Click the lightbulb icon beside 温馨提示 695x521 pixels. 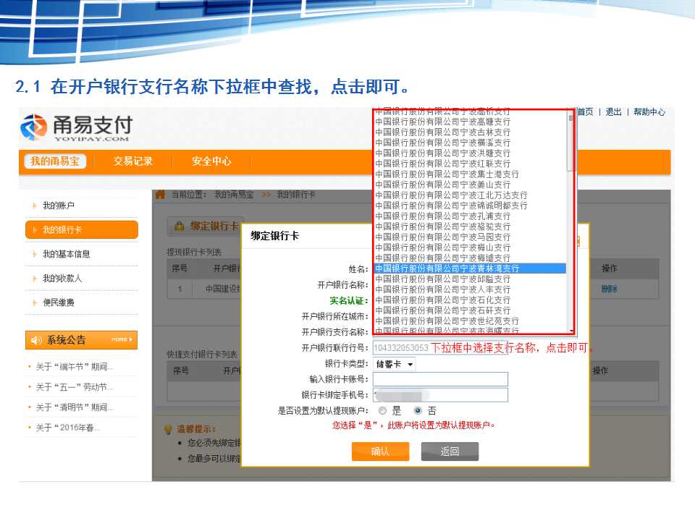click(169, 429)
